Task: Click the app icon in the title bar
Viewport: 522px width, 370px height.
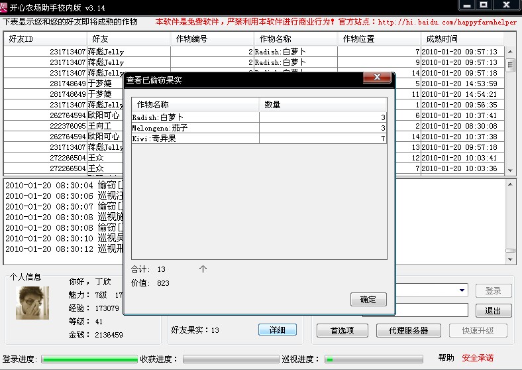Action: (5, 6)
